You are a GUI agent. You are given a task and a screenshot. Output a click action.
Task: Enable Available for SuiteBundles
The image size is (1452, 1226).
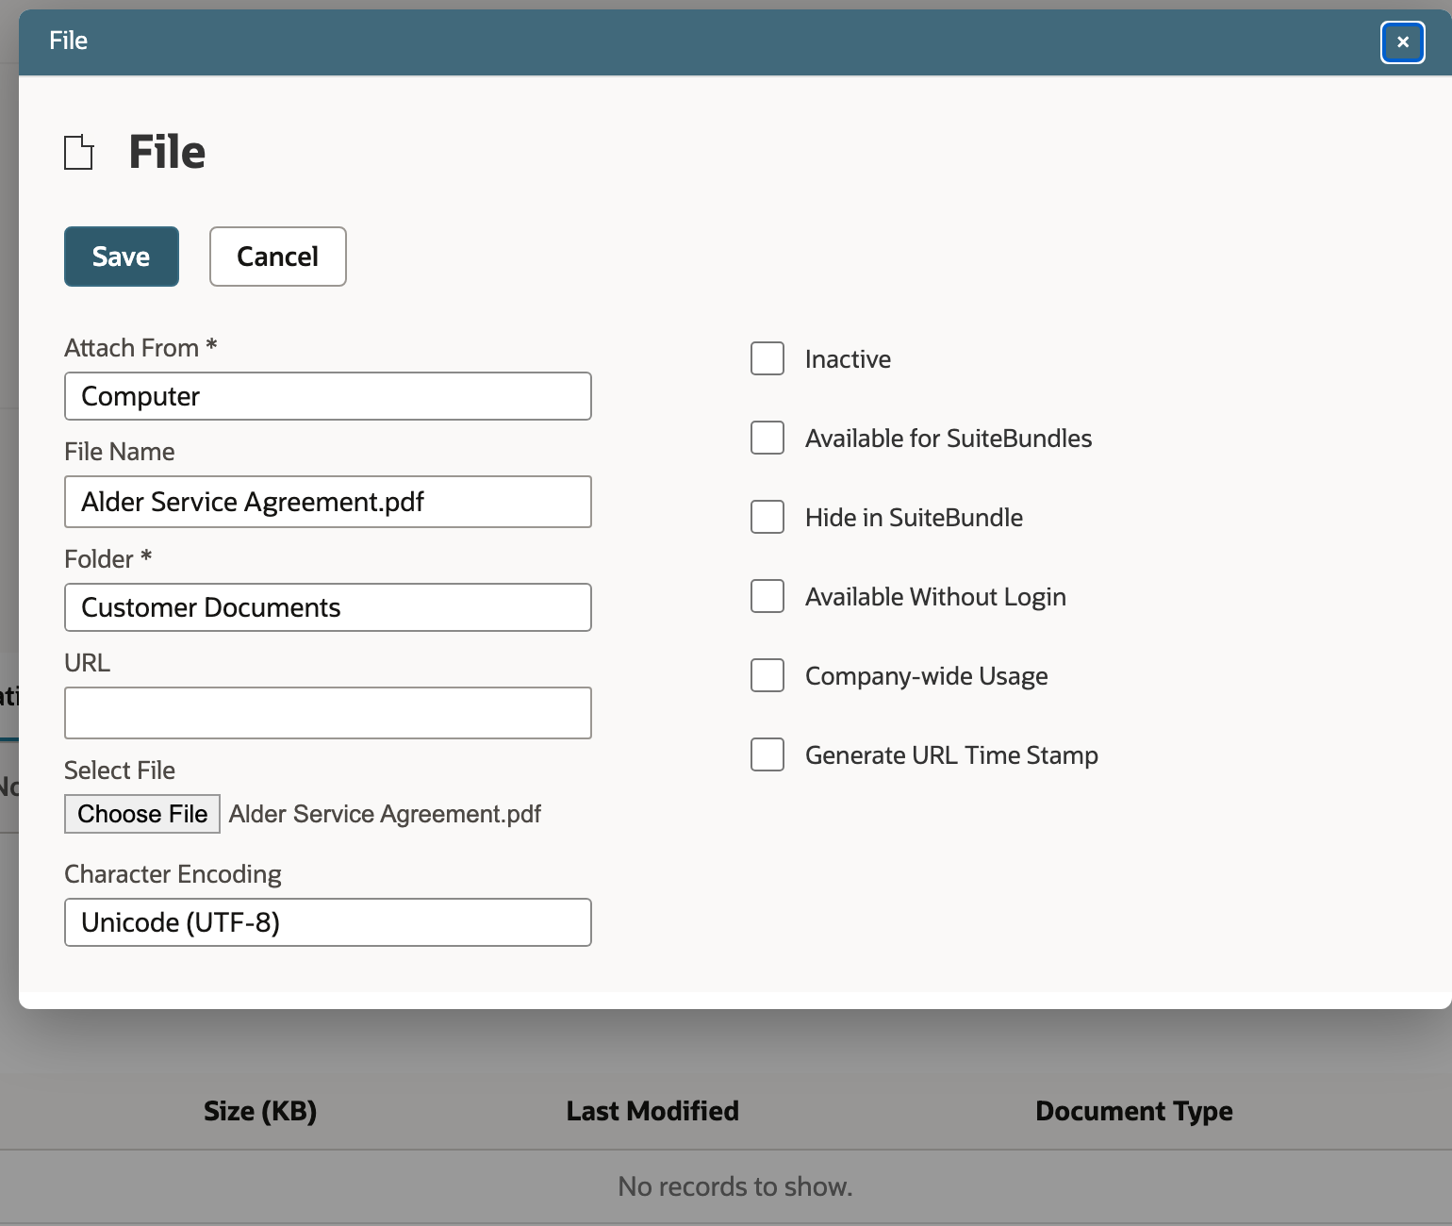point(767,438)
